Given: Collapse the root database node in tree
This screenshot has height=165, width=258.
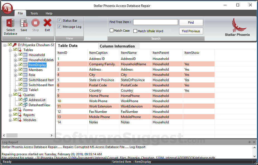Looking at the screenshot, I should tap(5, 46).
